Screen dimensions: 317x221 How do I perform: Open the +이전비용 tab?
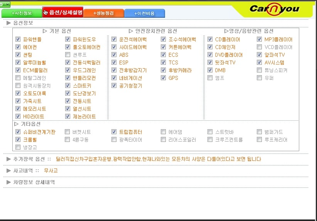tap(145, 13)
